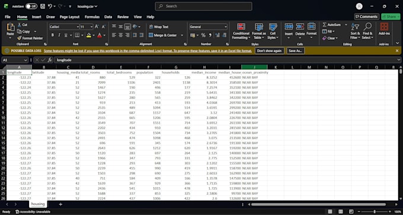
Task: Open the Formulas ribbon tab
Action: click(92, 17)
